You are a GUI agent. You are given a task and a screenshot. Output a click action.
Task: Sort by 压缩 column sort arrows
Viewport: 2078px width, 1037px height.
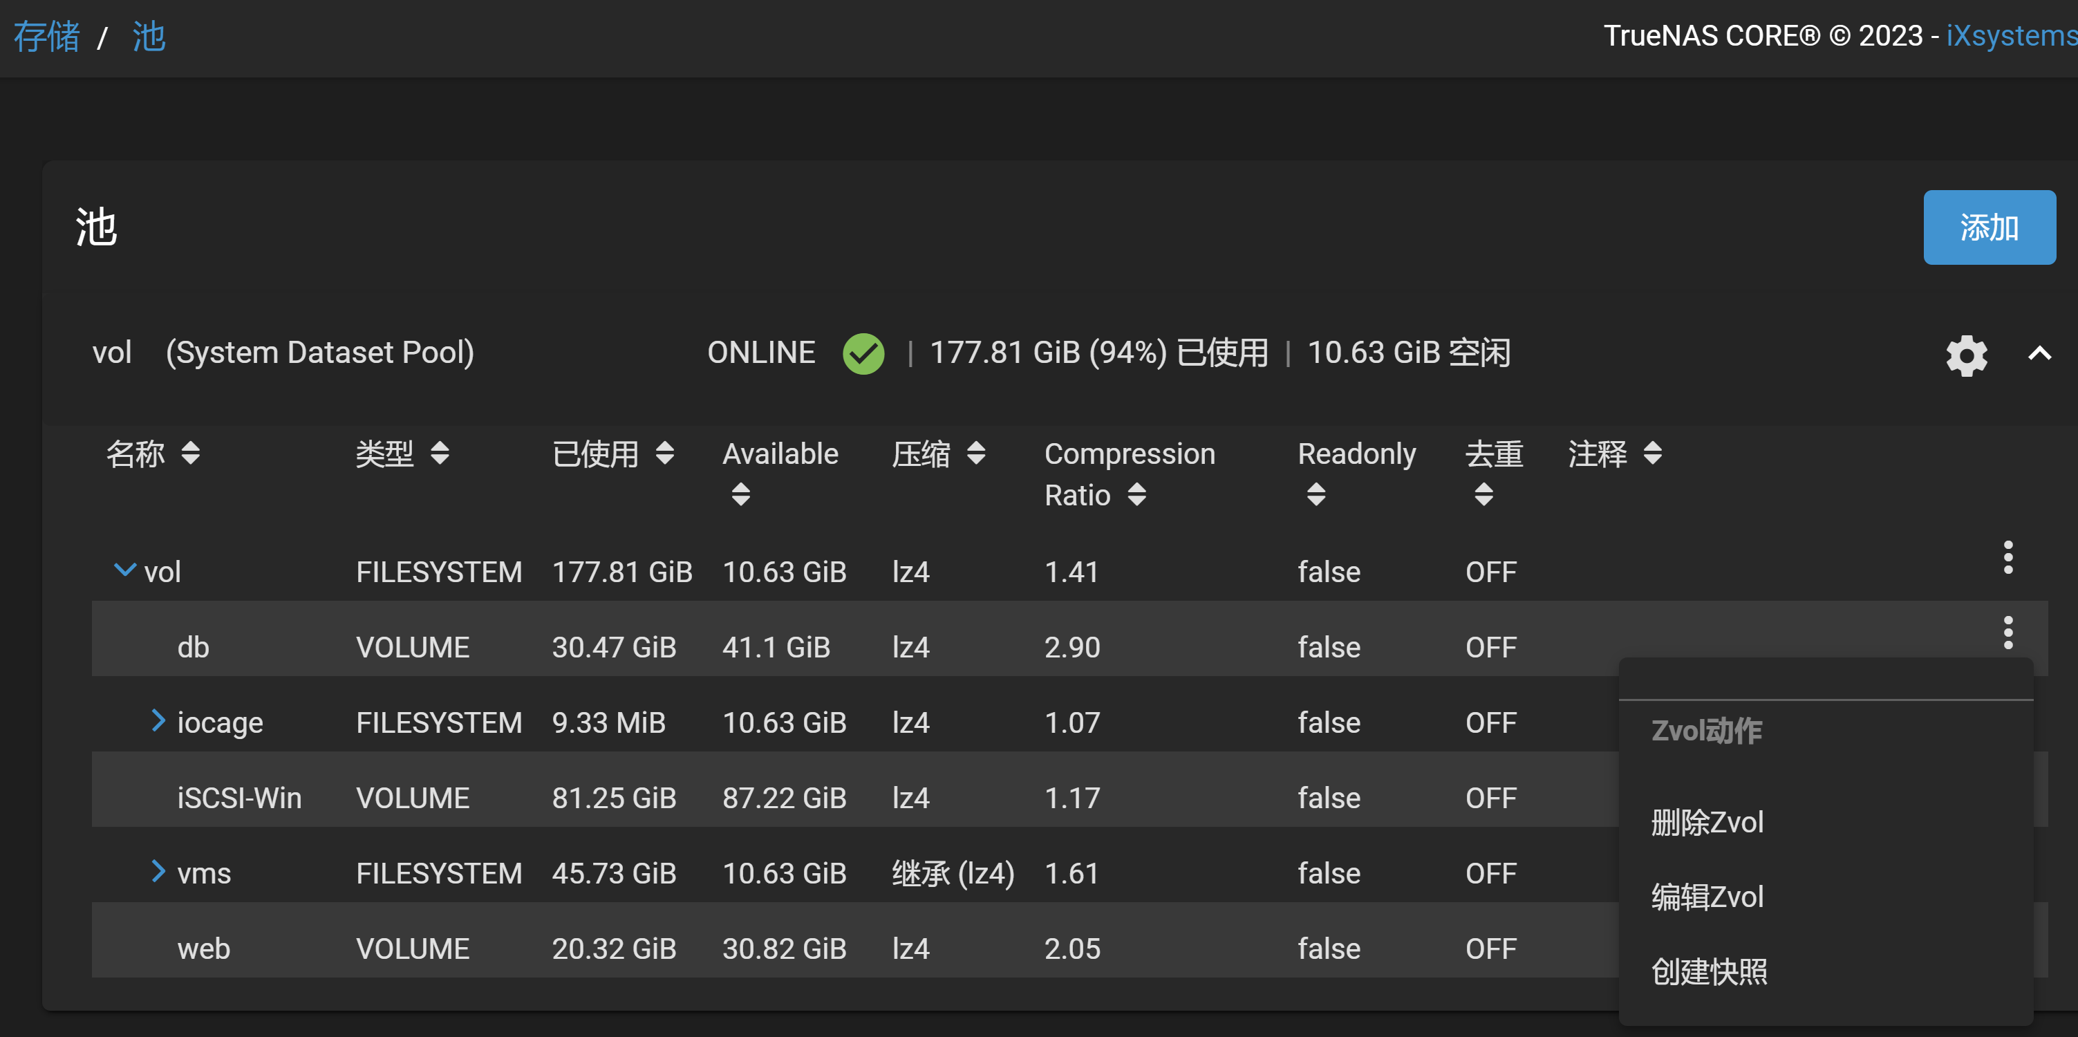click(x=976, y=453)
